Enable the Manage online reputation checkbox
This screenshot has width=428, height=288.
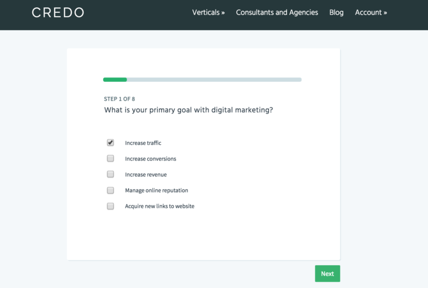(x=110, y=190)
